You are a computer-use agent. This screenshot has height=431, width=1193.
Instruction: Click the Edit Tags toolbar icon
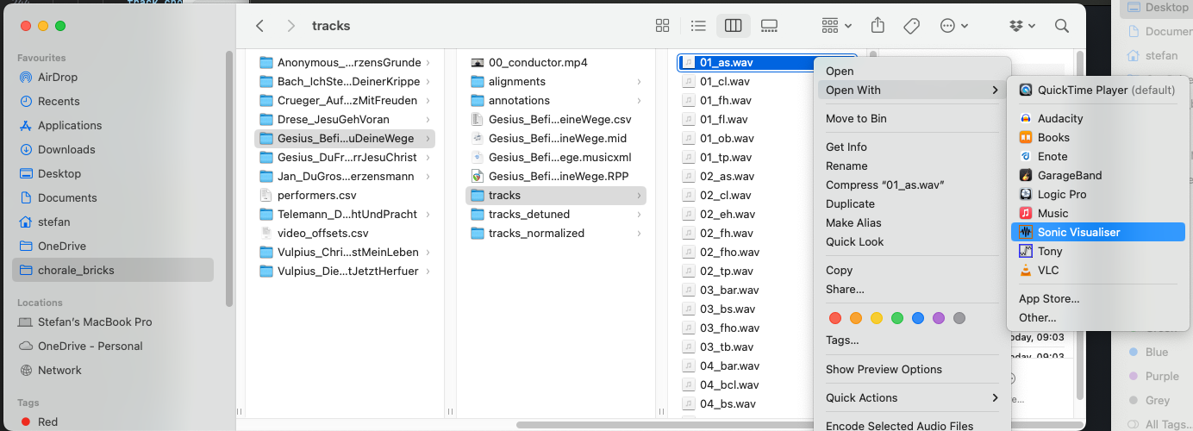[x=911, y=26]
